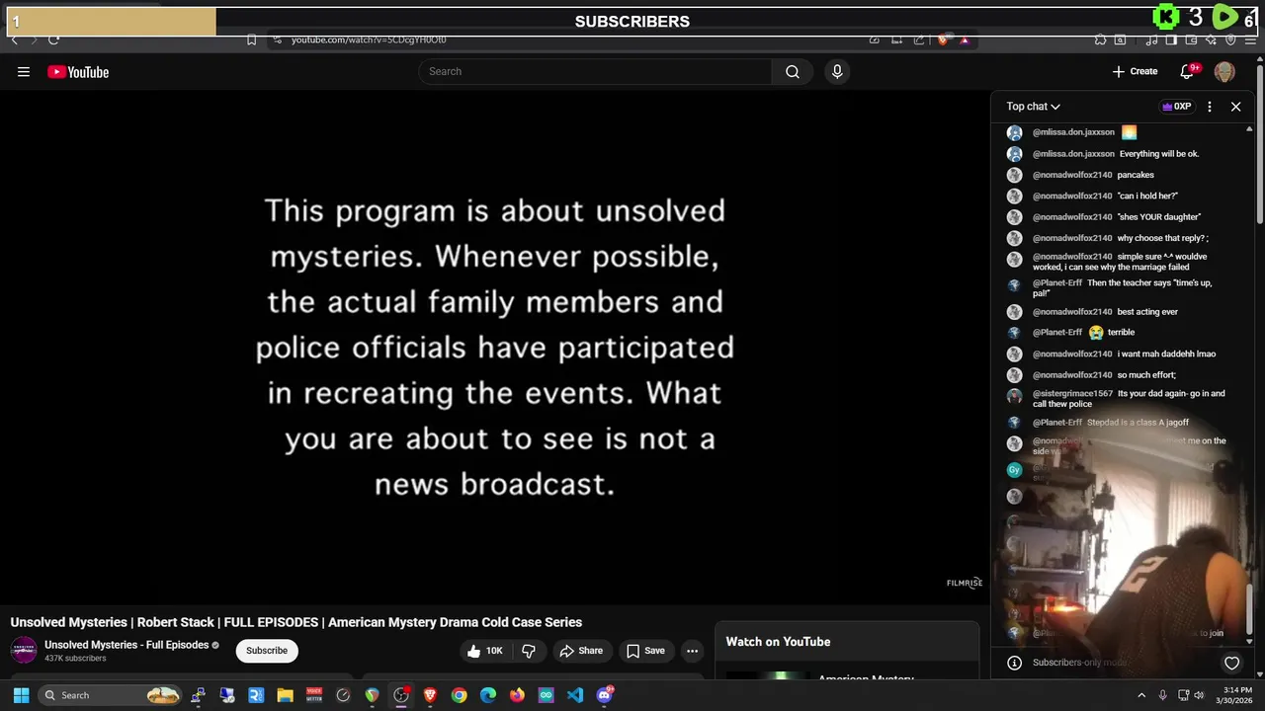Open the chat info circle icon
1265x711 pixels.
pos(1014,663)
